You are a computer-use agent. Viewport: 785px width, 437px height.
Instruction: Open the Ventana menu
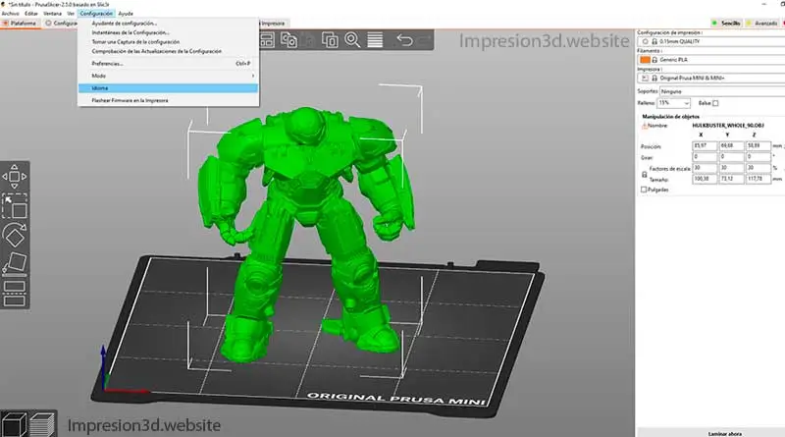point(52,14)
